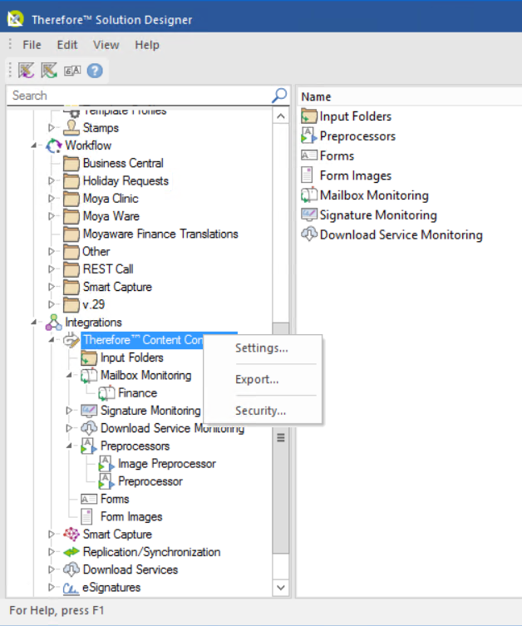Expand the Stamps node
This screenshot has width=522, height=626.
(51, 128)
